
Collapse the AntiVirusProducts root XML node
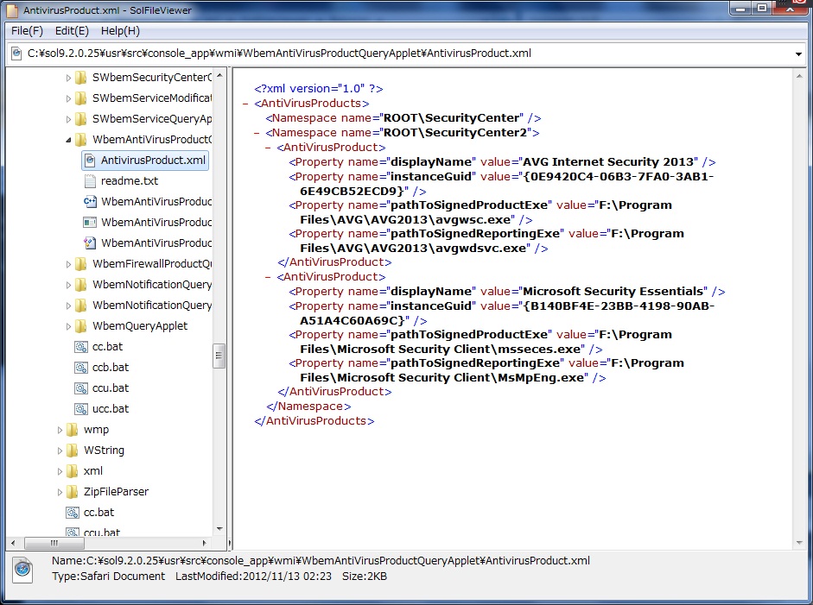(x=245, y=104)
